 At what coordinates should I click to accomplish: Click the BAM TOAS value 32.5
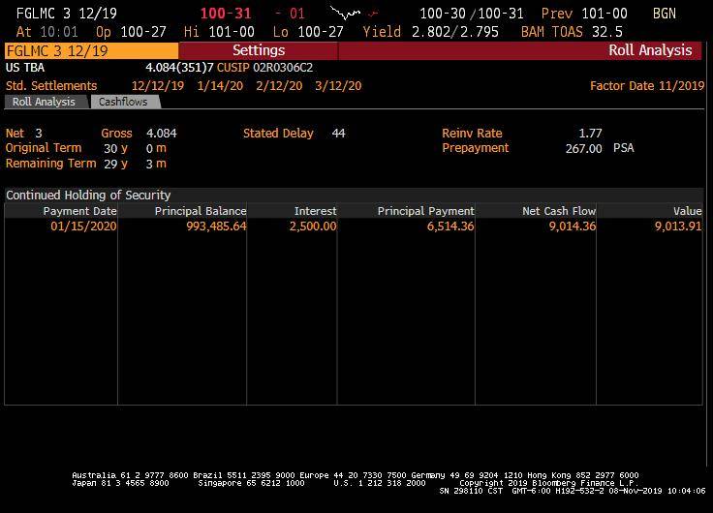point(607,32)
